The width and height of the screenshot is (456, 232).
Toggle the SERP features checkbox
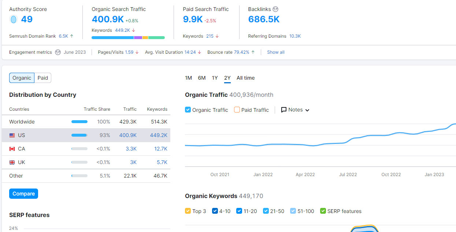click(323, 211)
